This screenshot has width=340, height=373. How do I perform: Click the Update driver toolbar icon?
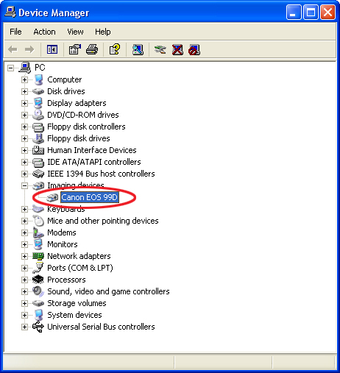pos(160,49)
